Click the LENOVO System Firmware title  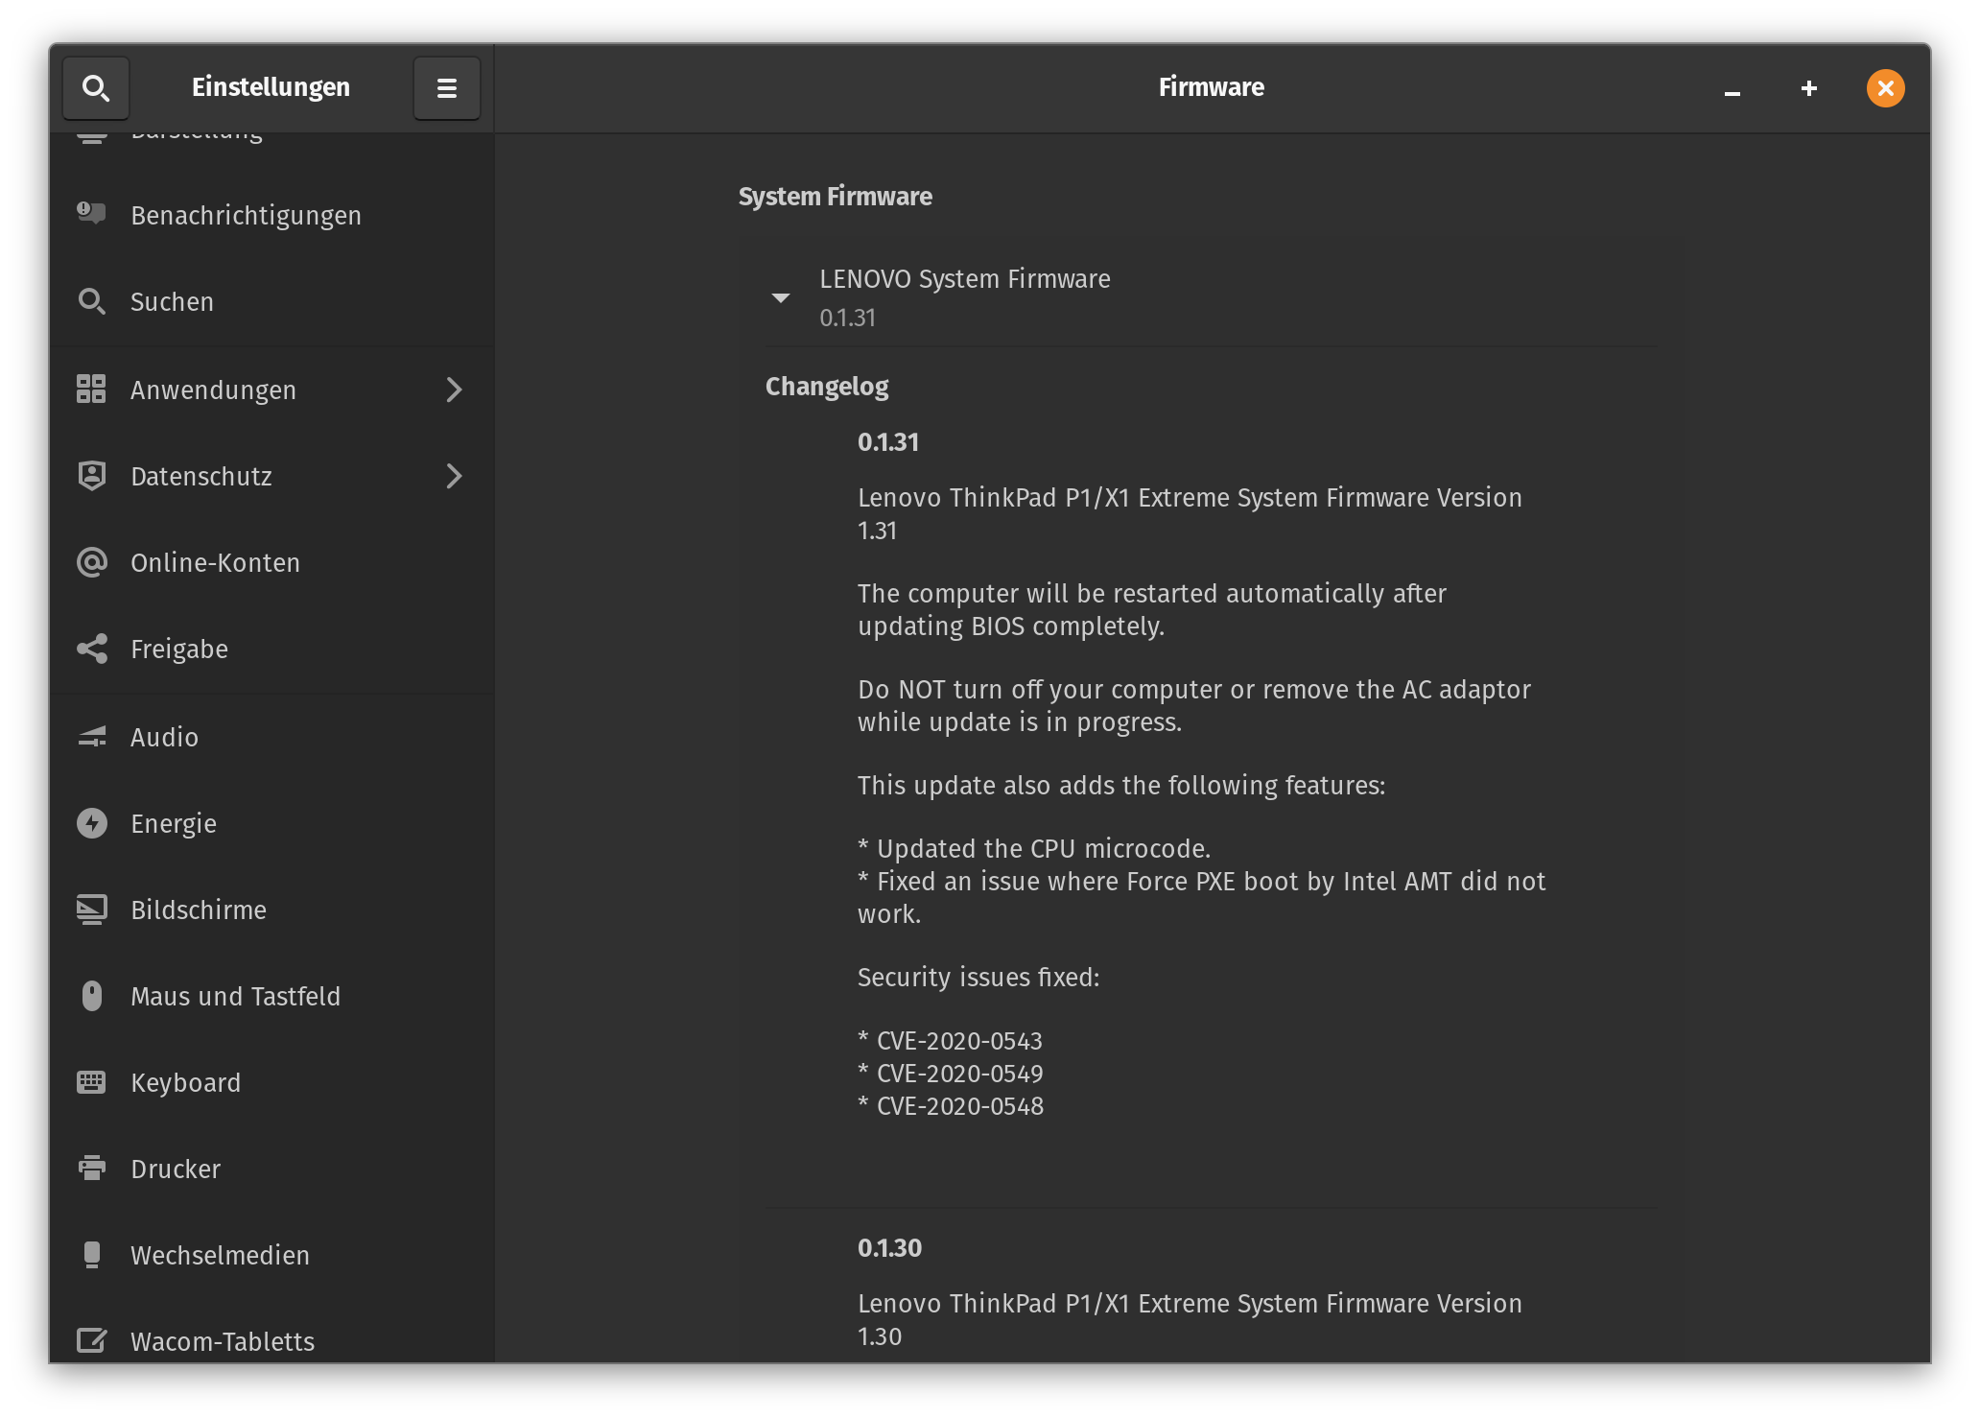click(x=965, y=279)
